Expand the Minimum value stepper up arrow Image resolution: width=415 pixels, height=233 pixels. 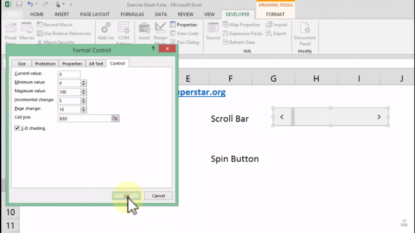(x=83, y=81)
